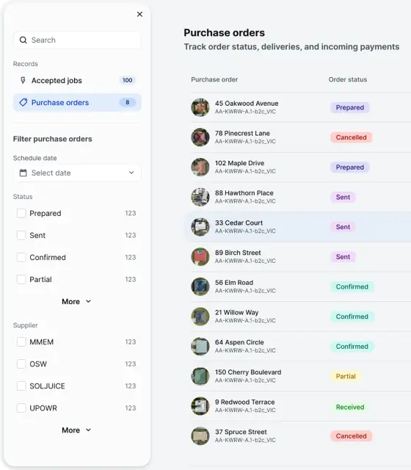Click the 100 count badge
This screenshot has height=470, width=411.
pos(127,80)
